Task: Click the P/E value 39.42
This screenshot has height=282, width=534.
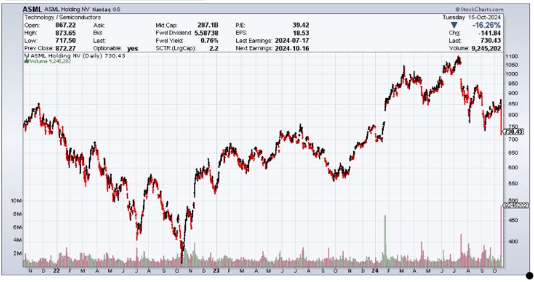Action: (x=301, y=25)
